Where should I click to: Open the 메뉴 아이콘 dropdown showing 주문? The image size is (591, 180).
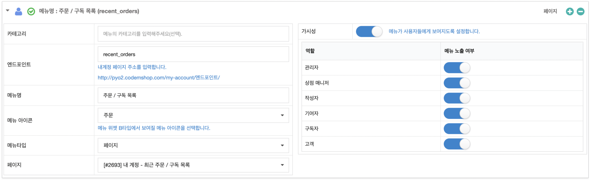(193, 115)
